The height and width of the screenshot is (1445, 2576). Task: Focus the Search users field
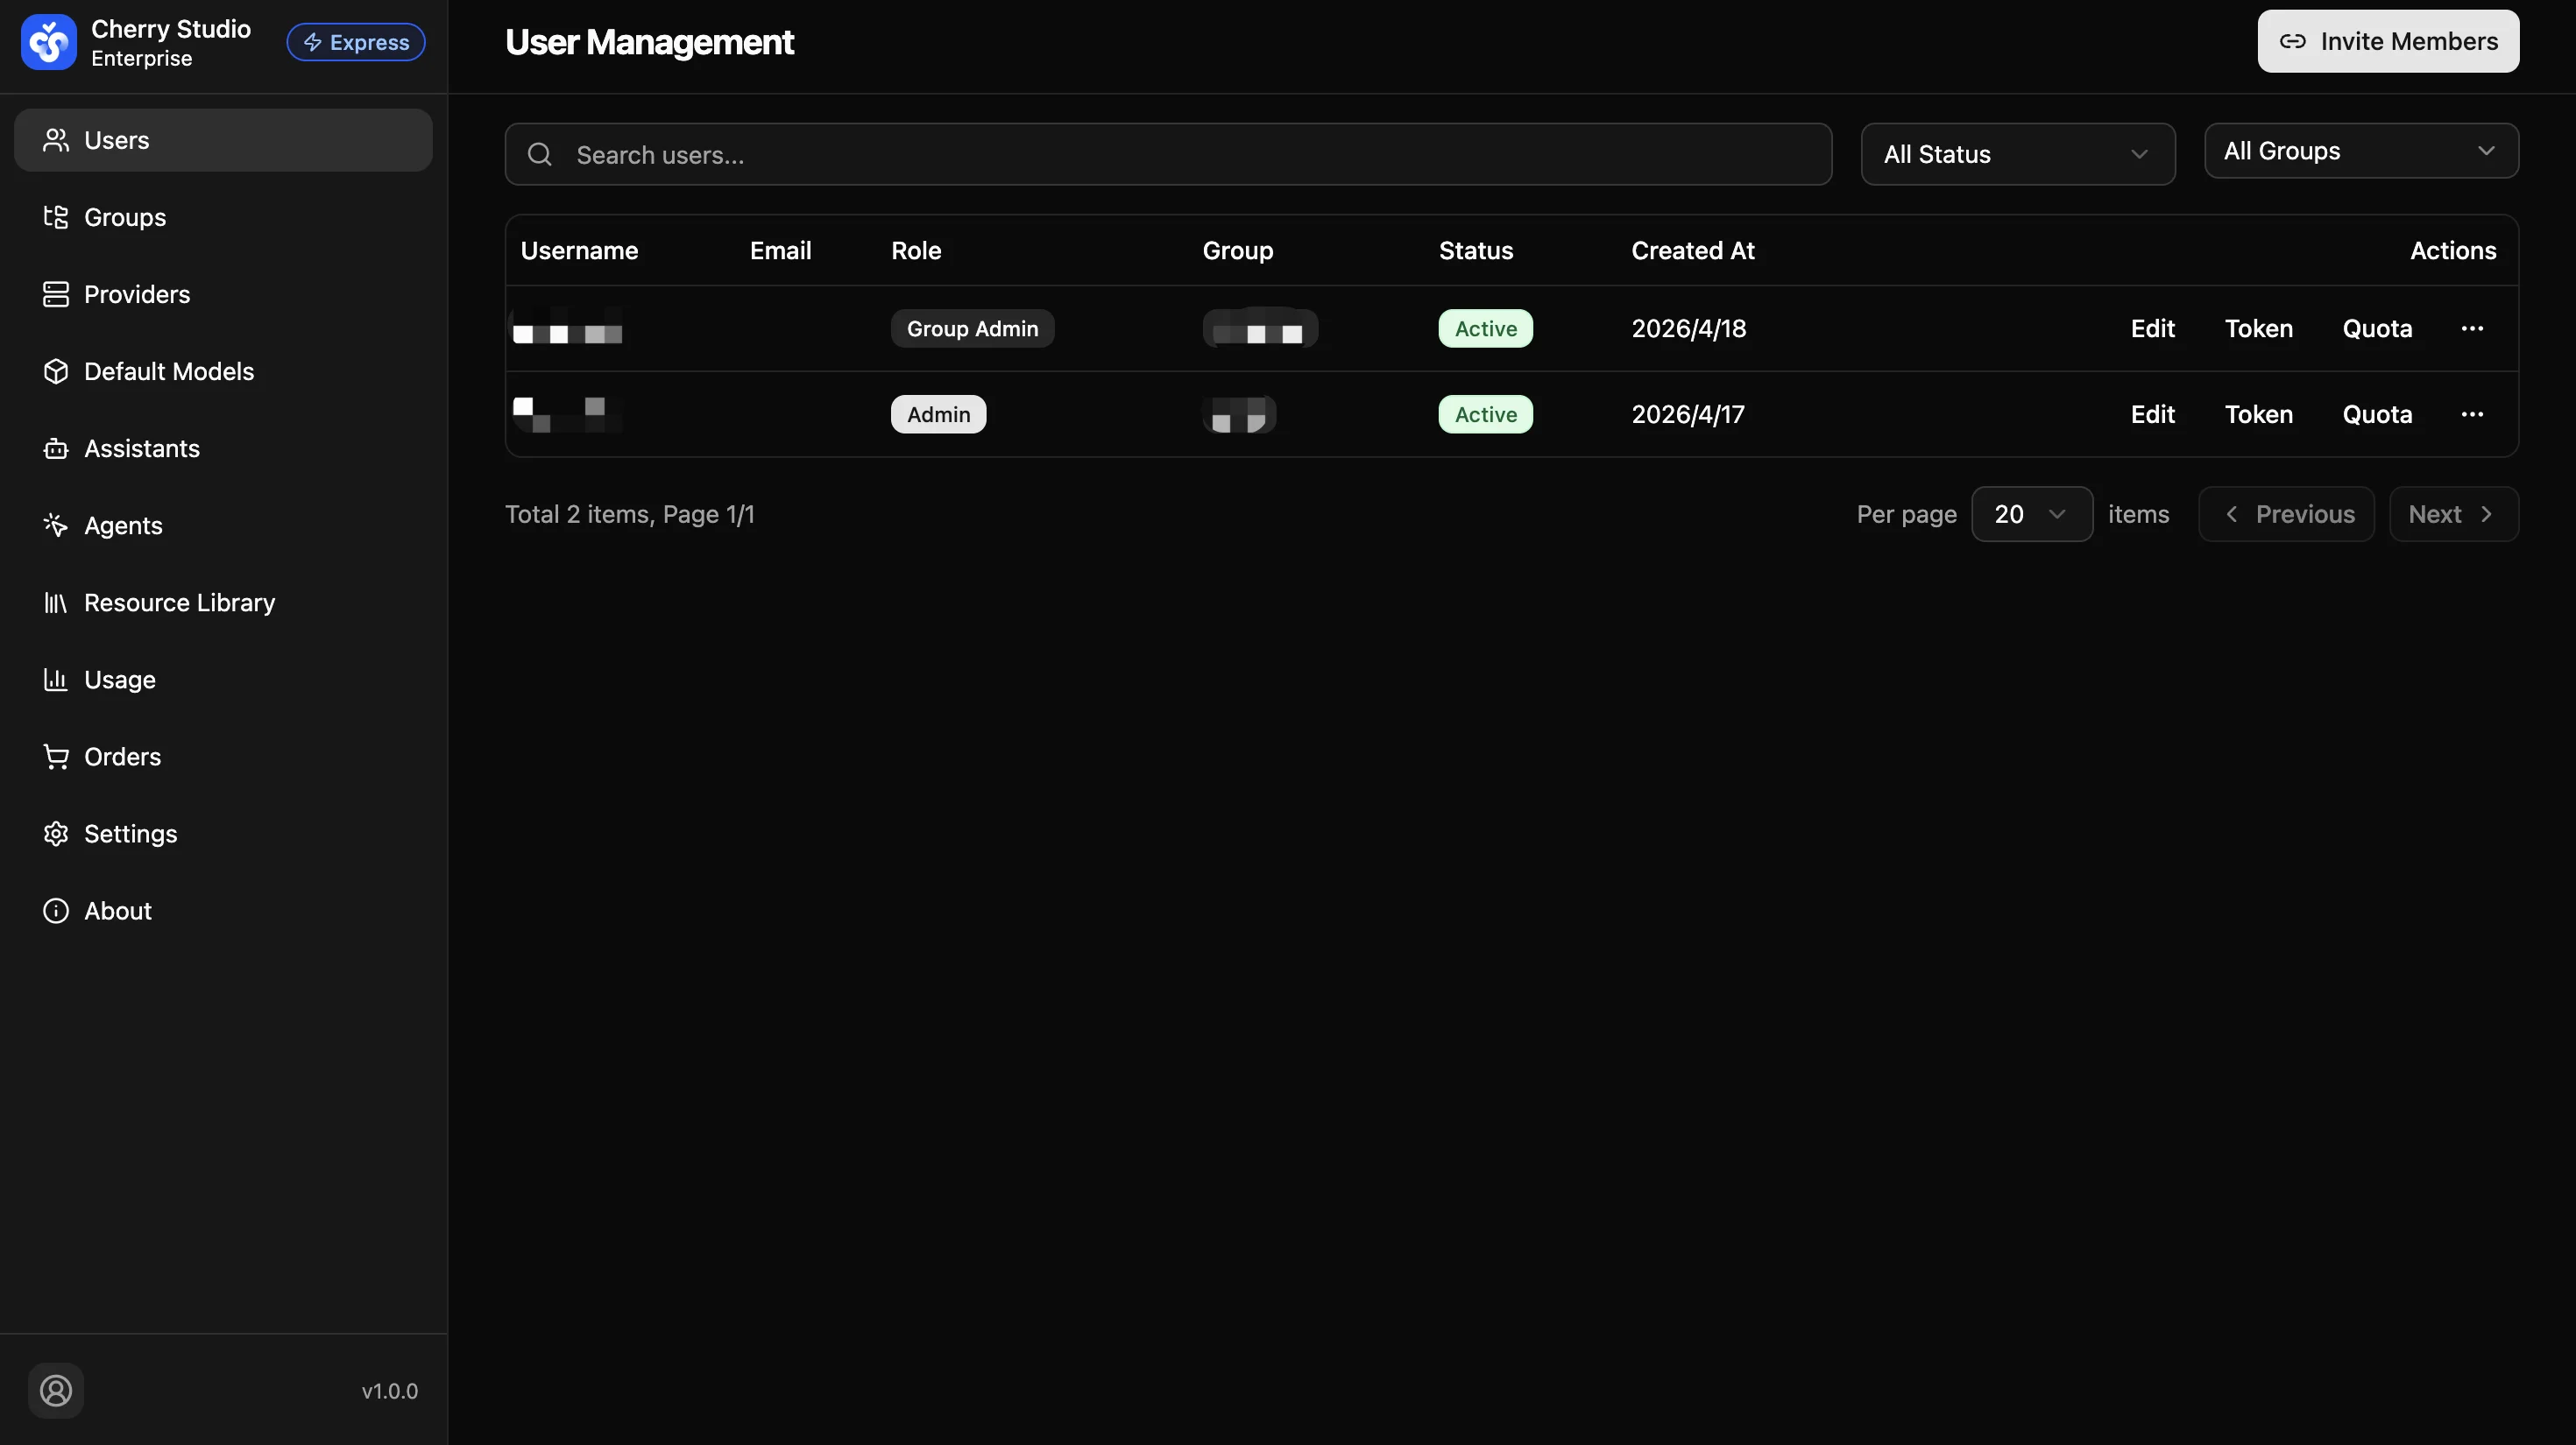(x=1168, y=154)
